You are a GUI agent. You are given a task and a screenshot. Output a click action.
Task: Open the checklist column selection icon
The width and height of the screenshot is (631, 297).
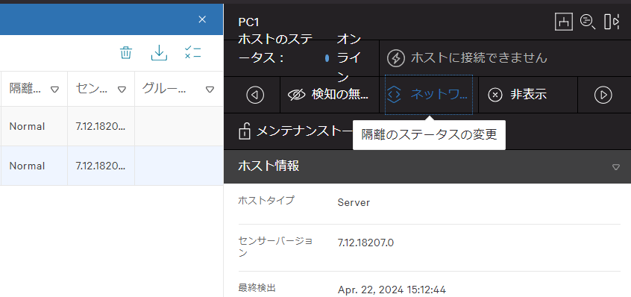[x=192, y=53]
